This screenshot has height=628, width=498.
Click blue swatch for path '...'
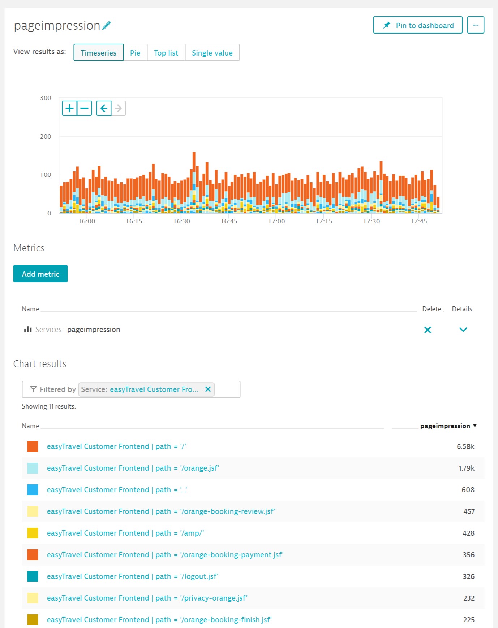[x=33, y=490]
